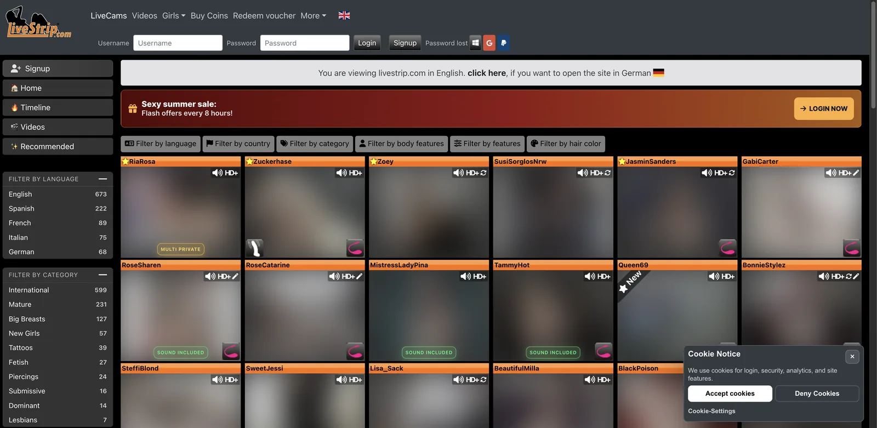Click the PayPal login icon

click(x=504, y=43)
